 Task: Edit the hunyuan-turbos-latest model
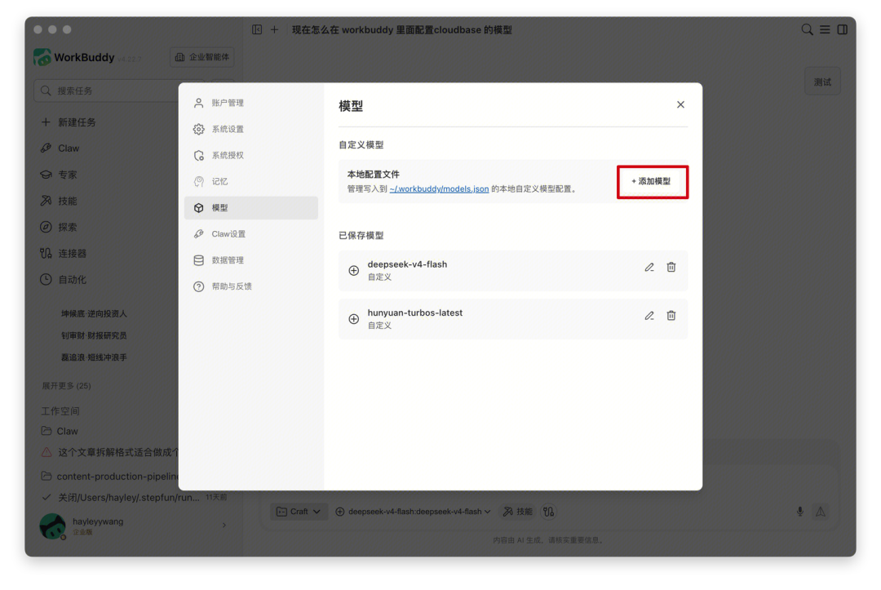pyautogui.click(x=649, y=316)
